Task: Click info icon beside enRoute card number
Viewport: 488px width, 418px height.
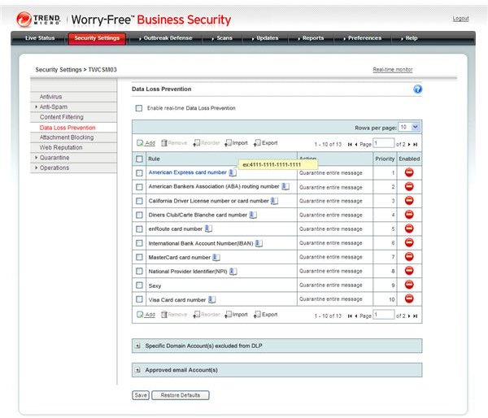Action: (208, 229)
